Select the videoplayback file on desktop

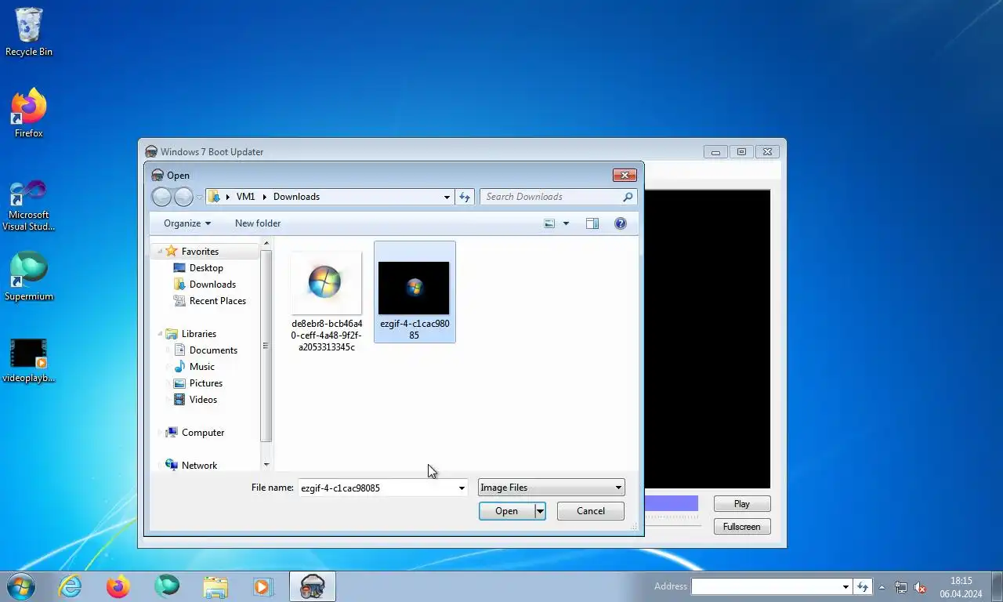[29, 361]
